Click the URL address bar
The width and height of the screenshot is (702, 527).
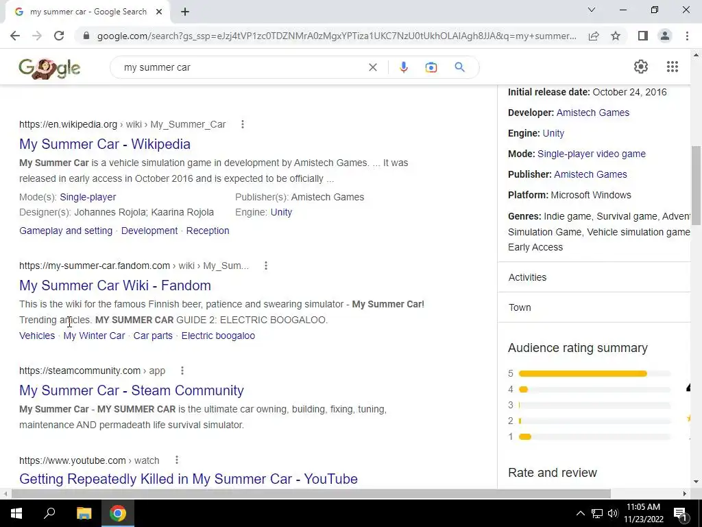(337, 36)
